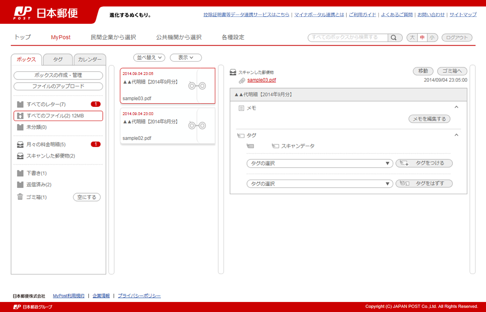Click red unread badge on 月々の料金明細

[96, 144]
